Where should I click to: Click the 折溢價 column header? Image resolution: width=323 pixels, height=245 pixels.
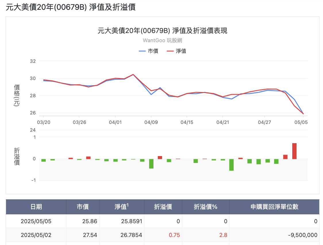tap(163, 207)
